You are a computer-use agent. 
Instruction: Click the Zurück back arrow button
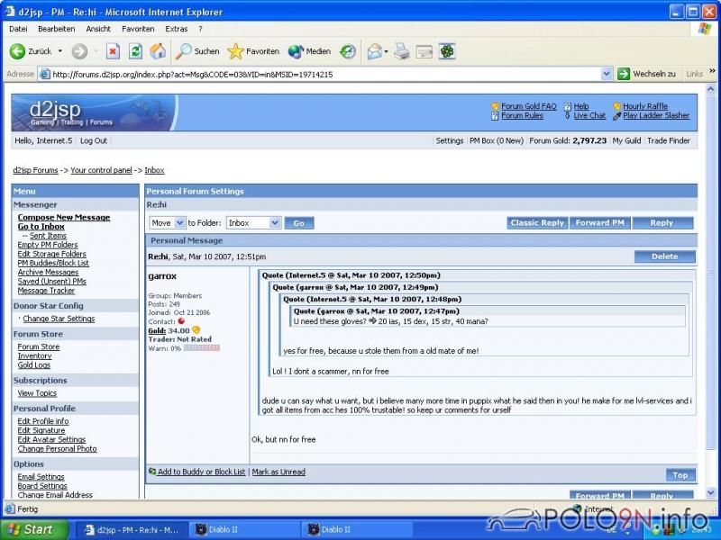click(31, 51)
